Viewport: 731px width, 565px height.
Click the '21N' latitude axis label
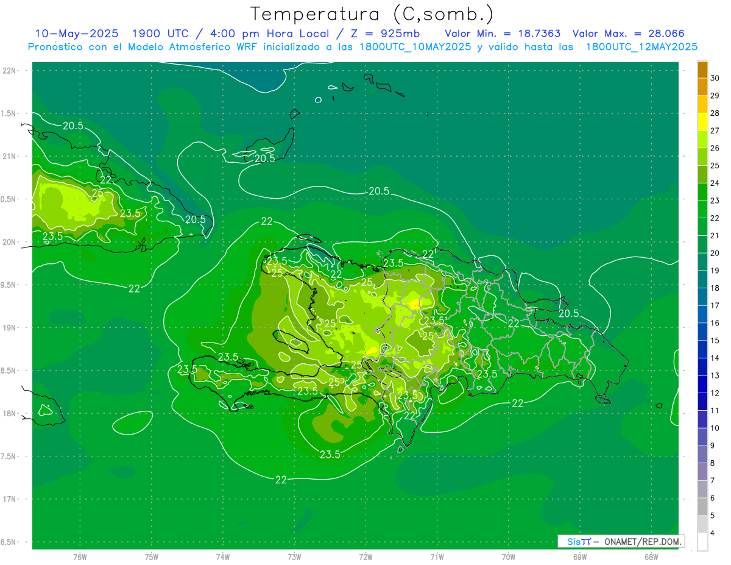point(9,156)
